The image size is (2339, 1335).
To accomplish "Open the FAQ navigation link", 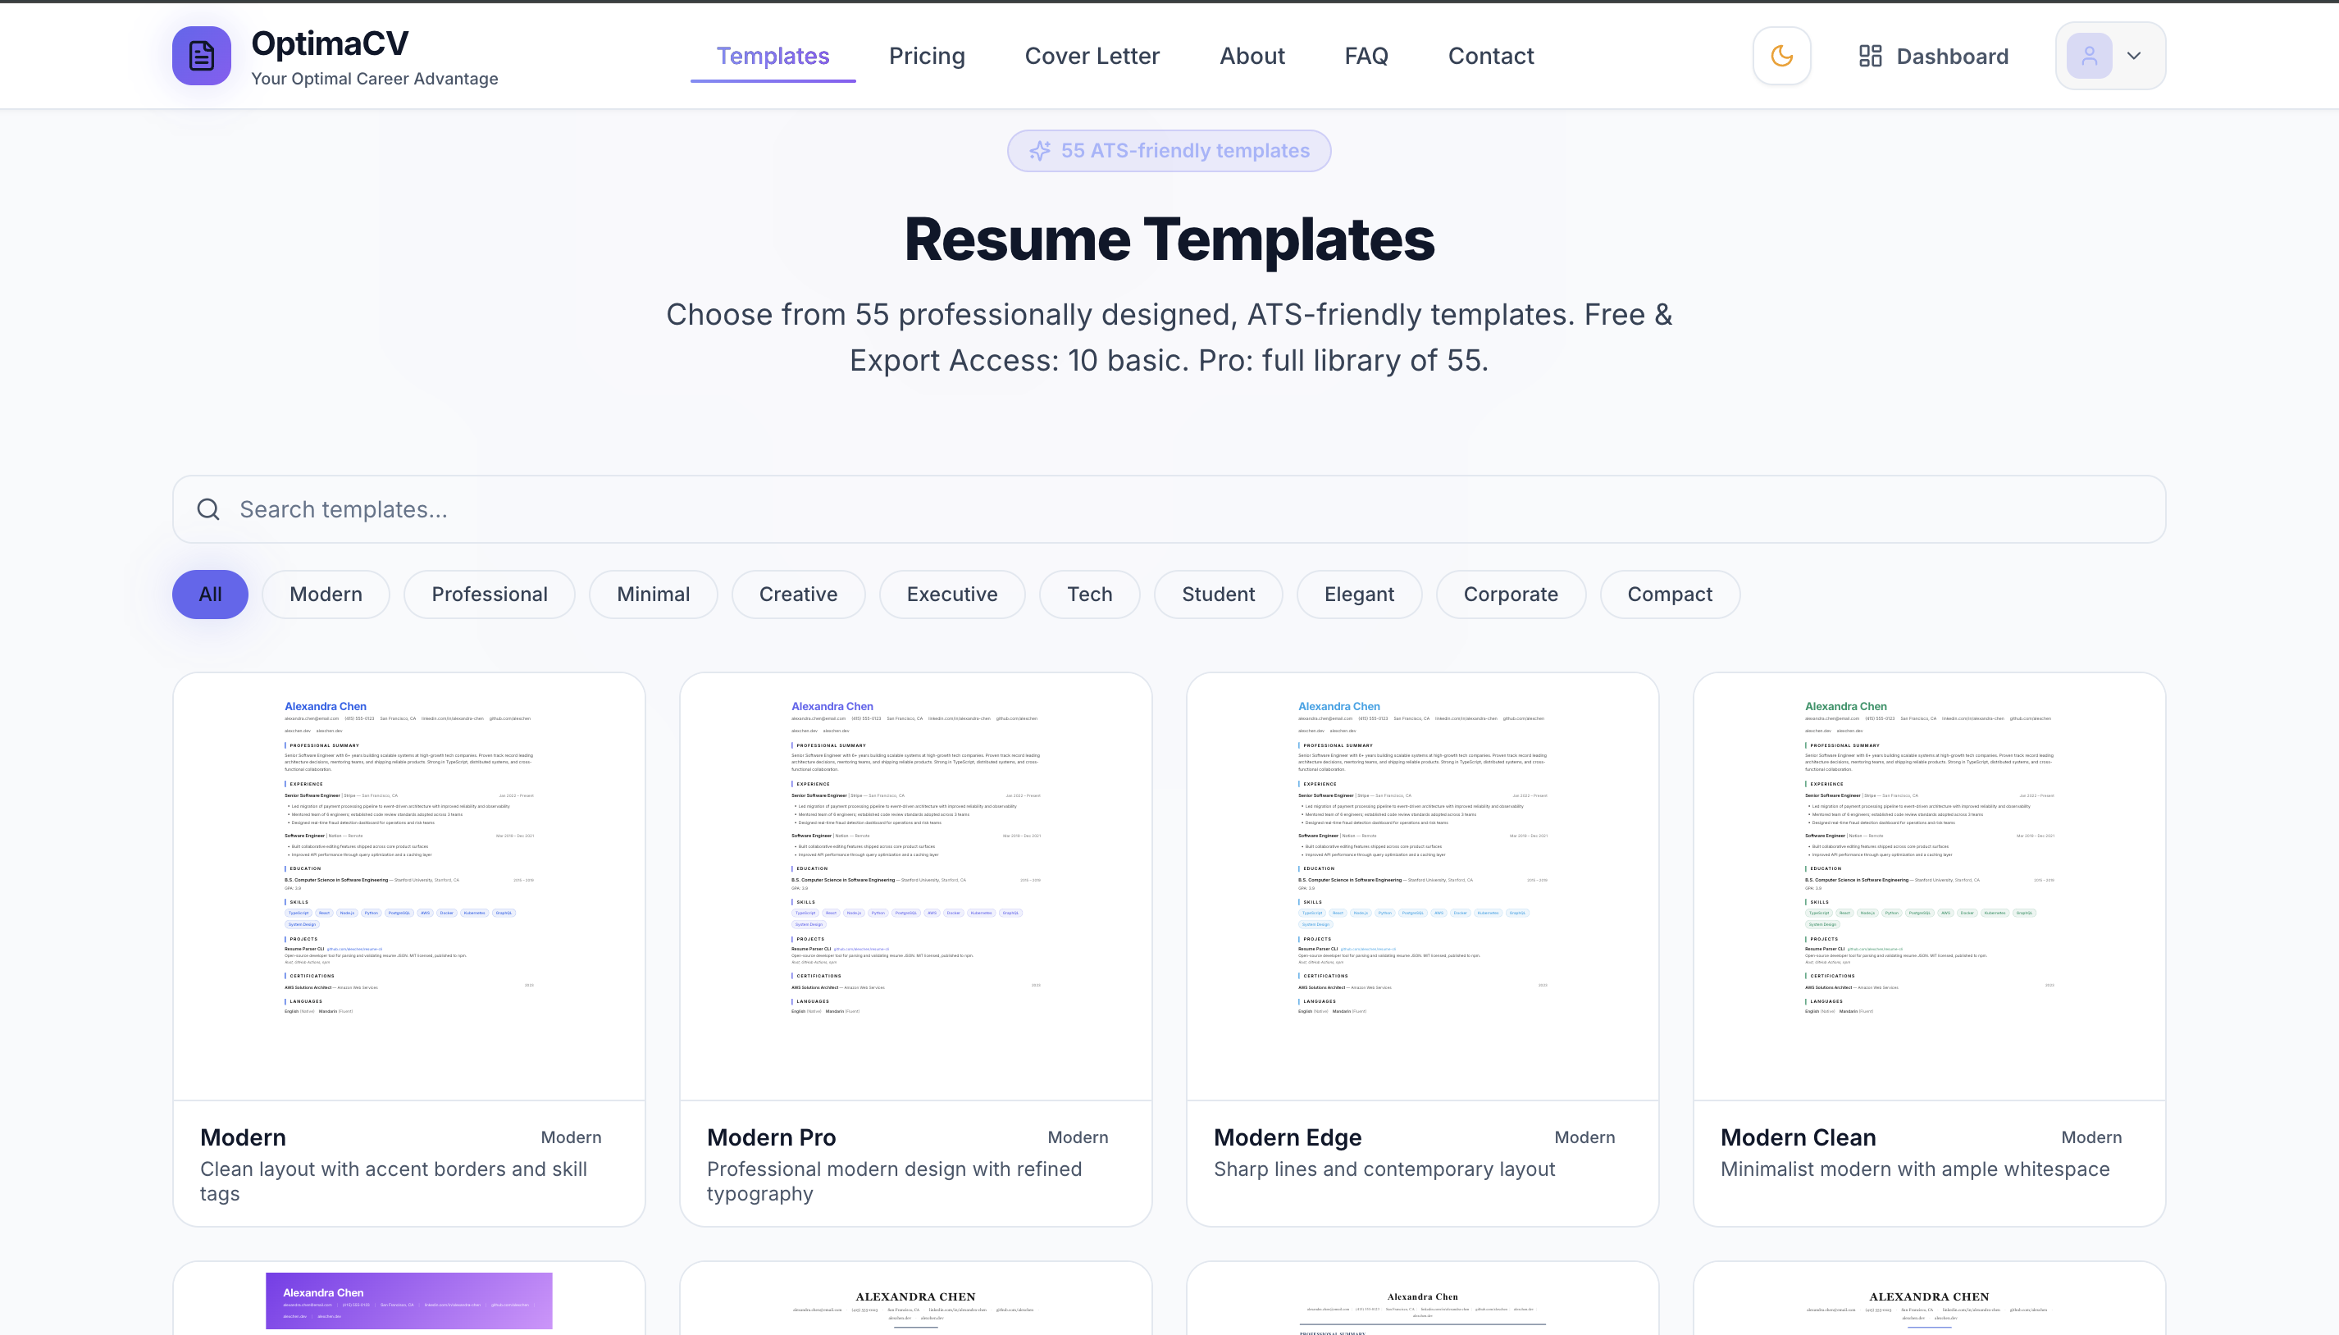I will (x=1366, y=56).
